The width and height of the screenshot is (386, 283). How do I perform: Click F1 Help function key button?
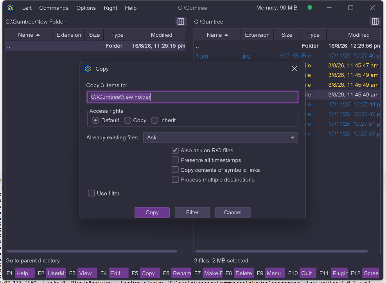point(25,273)
